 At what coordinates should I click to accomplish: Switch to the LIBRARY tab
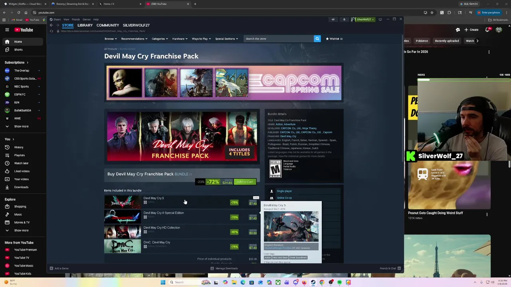point(85,25)
